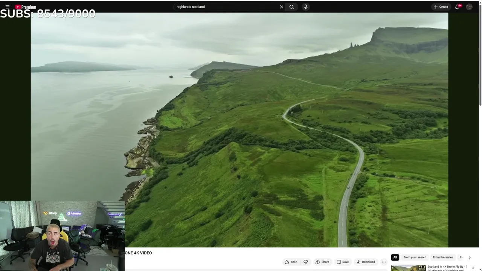Run search with the magnifier button

tap(291, 7)
